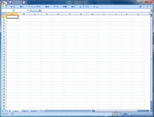The width and height of the screenshot is (154, 117).
Task: Open the ホーム ribbon tab
Action: click(x=13, y=7)
